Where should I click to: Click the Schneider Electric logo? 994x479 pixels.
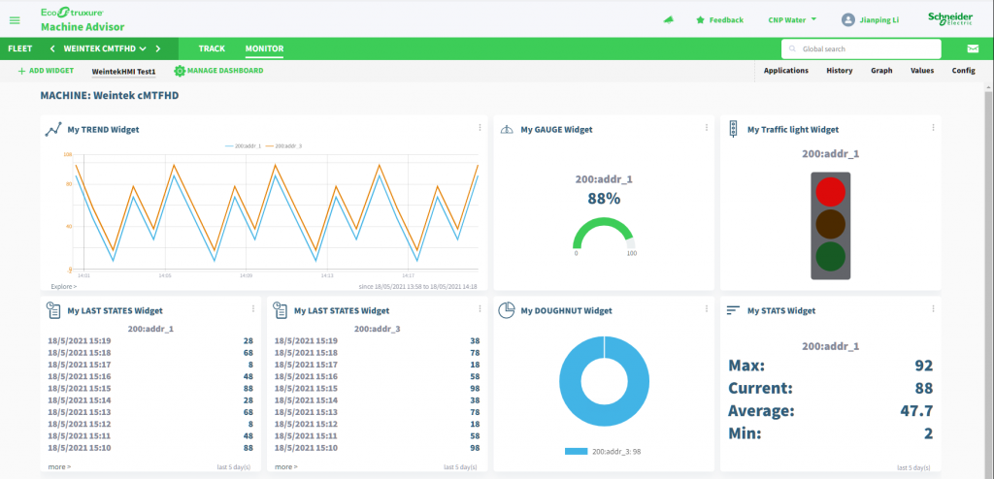pyautogui.click(x=950, y=19)
